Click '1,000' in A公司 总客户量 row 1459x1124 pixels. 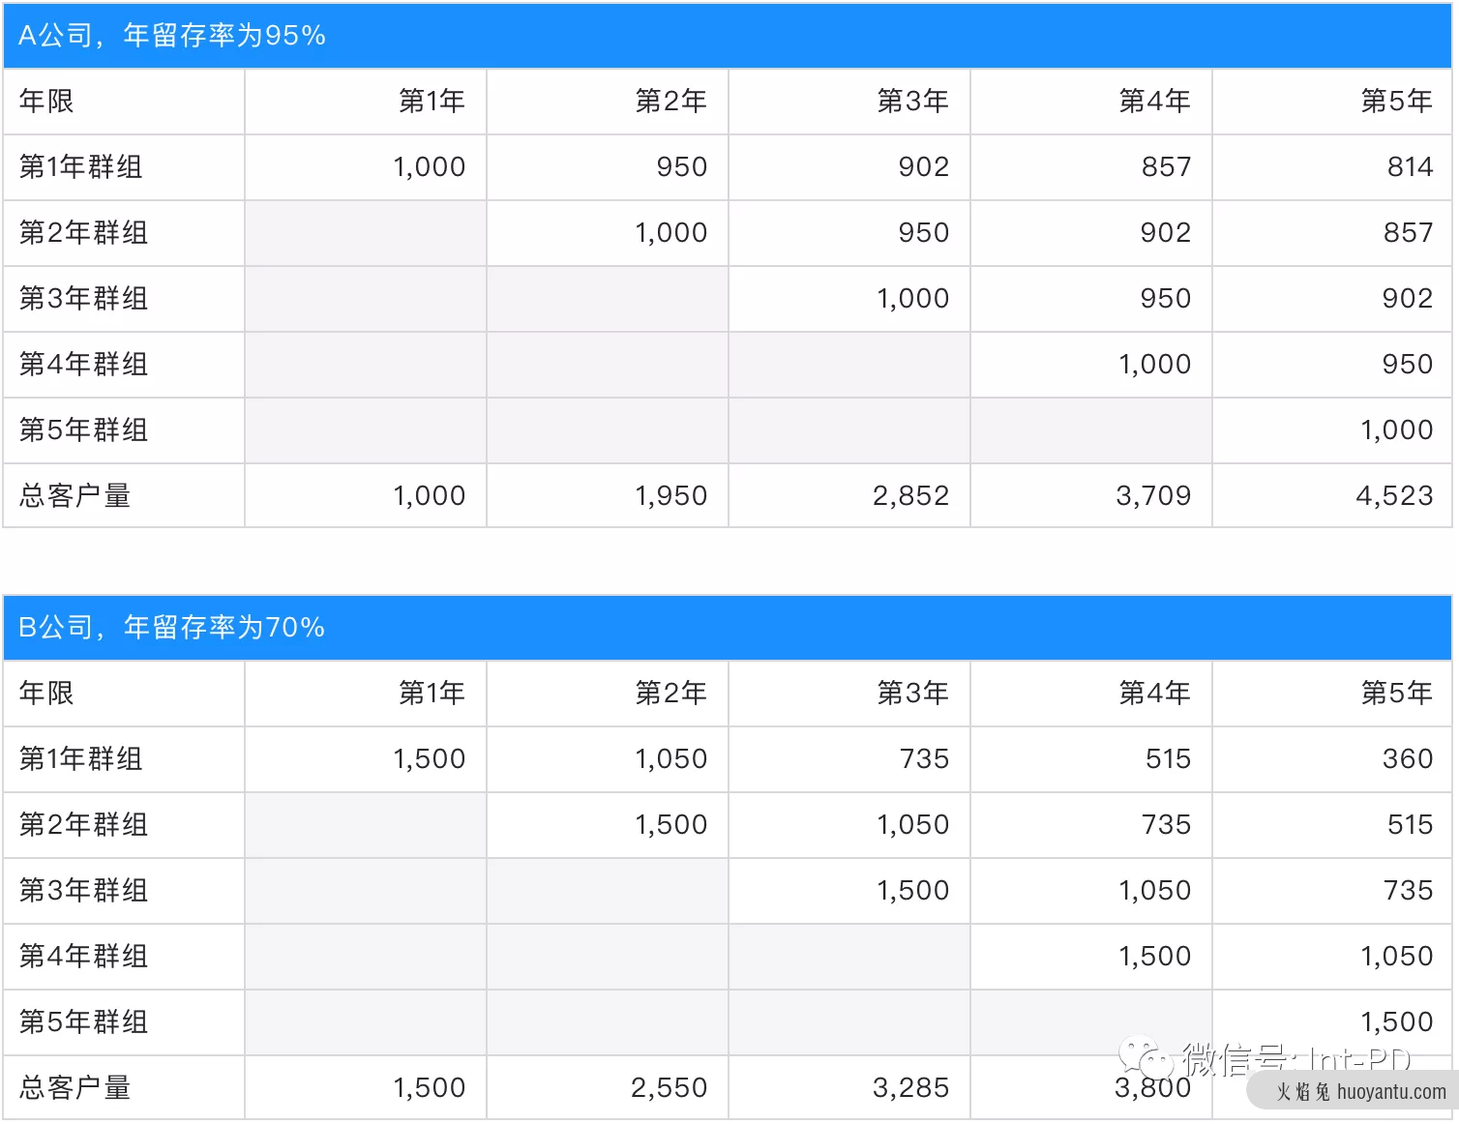point(429,496)
